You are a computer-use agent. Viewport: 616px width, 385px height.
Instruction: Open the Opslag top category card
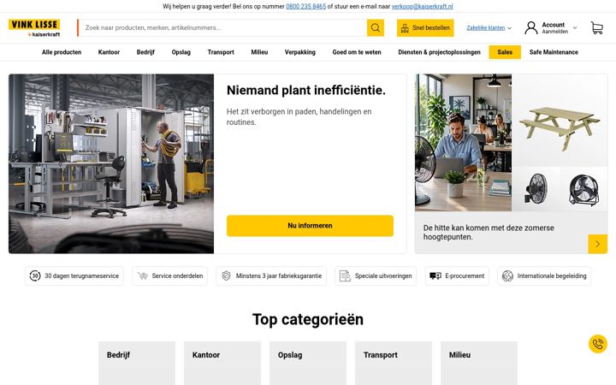pyautogui.click(x=308, y=363)
